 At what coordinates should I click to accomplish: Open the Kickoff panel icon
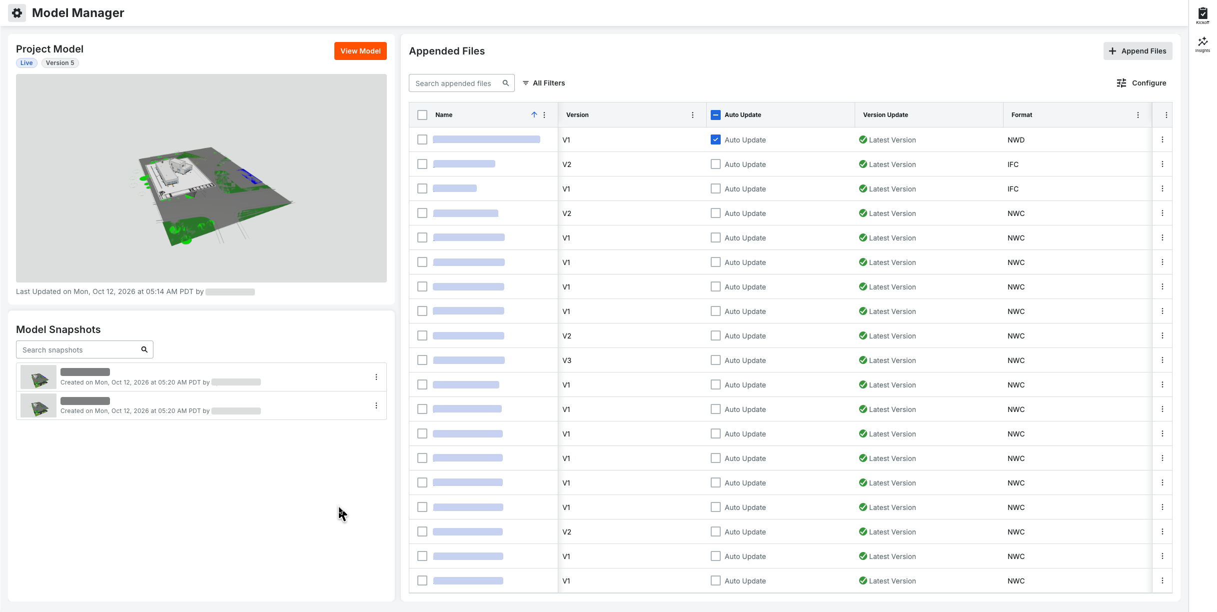tap(1203, 15)
